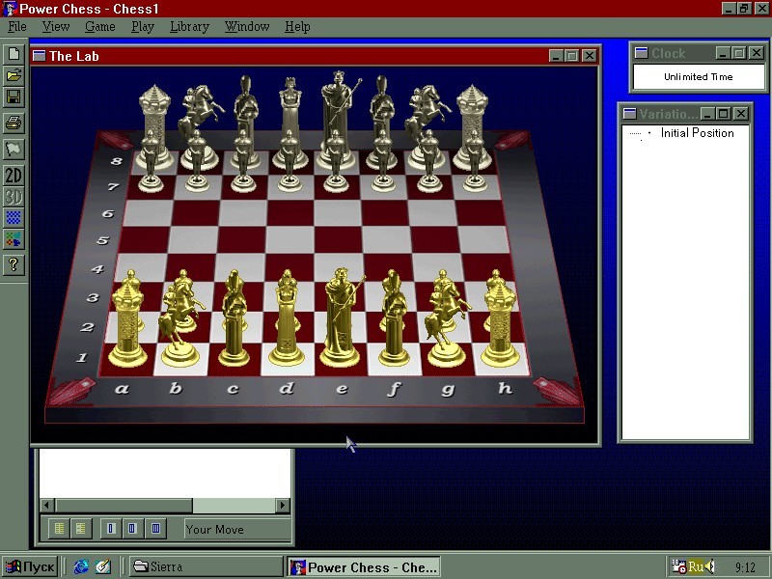Click right arrow on move list scrollbar
The image size is (772, 579).
[x=283, y=506]
